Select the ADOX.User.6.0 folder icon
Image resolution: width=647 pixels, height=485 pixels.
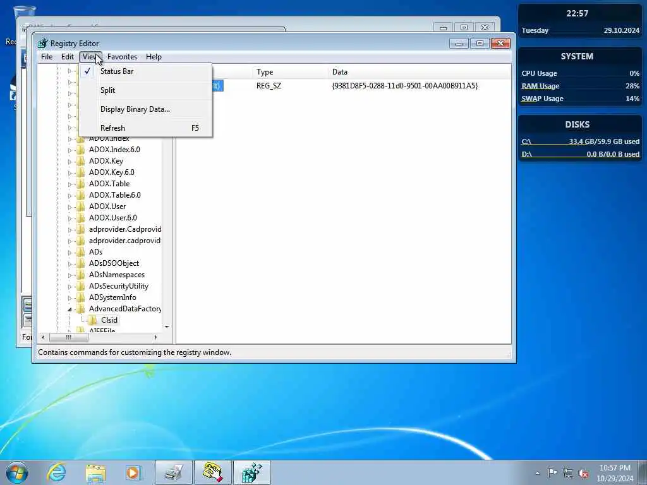pos(81,218)
